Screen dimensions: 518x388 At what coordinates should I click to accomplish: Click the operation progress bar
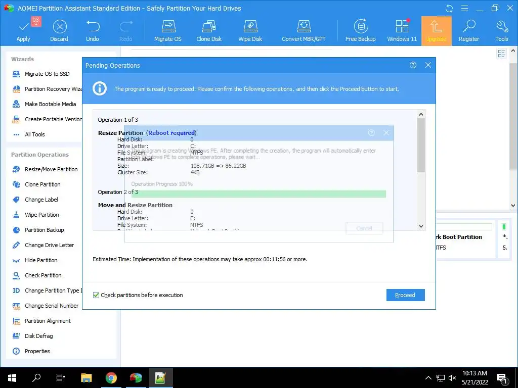point(258,193)
